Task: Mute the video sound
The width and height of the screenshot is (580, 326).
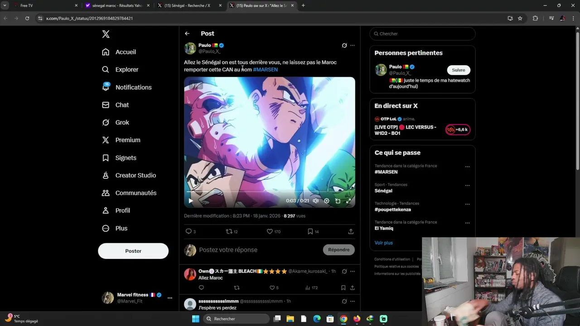Action: [x=316, y=201]
